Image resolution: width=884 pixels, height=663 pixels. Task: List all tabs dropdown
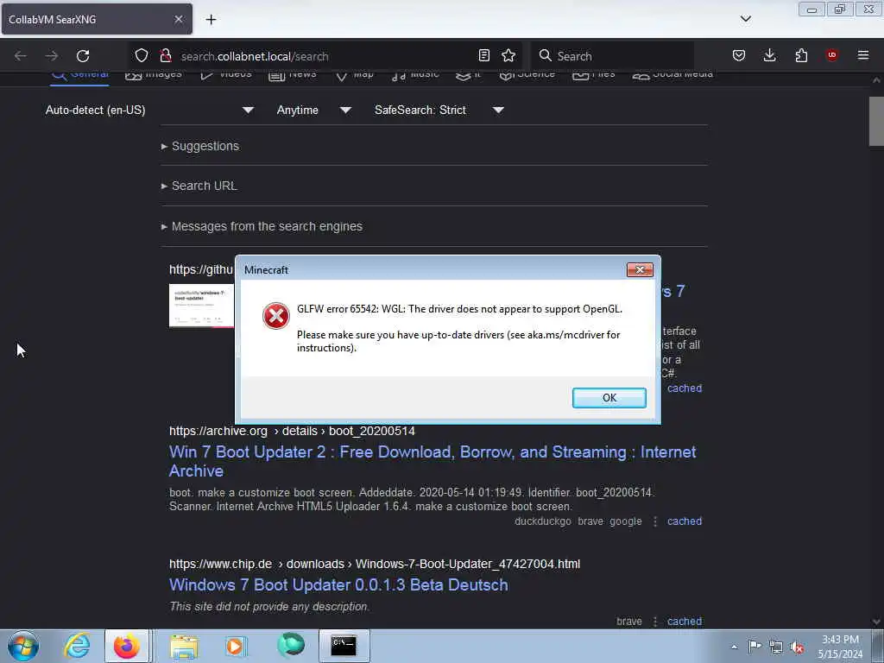745,19
